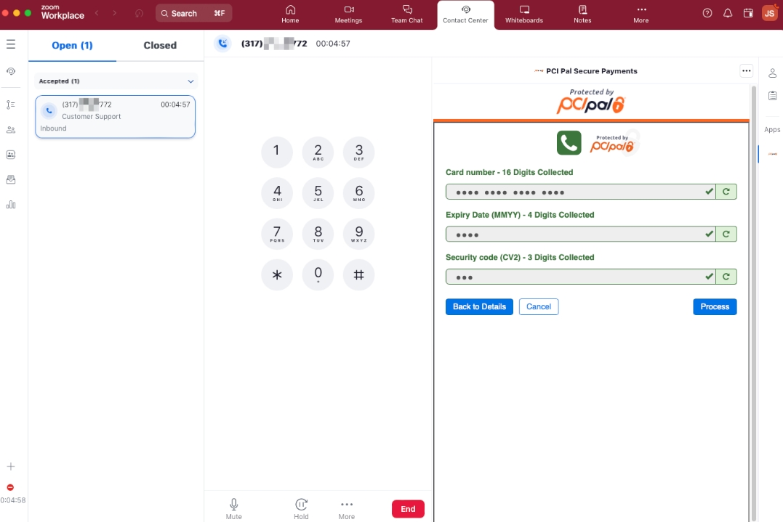
Task: Collapse the Accepted engagements list
Action: (190, 81)
